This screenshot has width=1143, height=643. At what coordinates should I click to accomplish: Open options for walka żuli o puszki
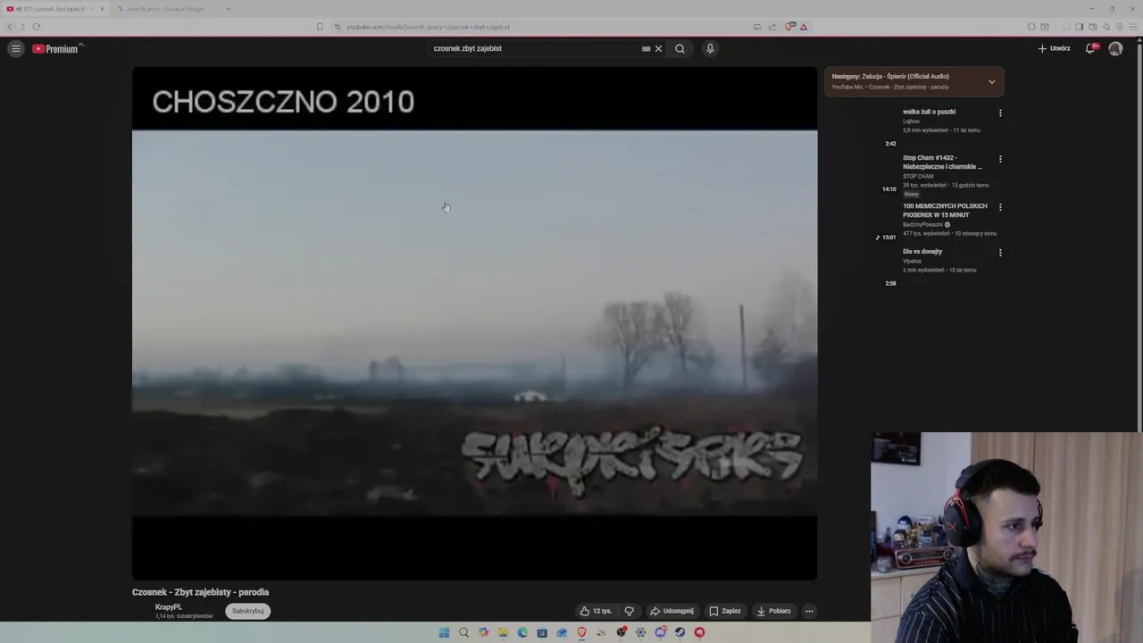(x=1000, y=113)
